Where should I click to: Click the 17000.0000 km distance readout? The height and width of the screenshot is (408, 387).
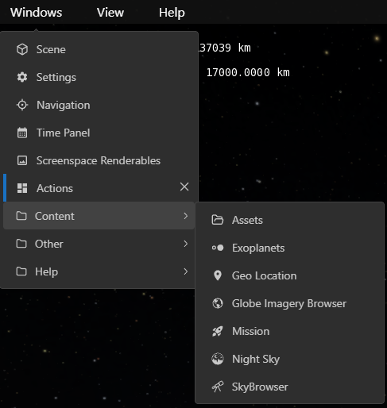click(x=248, y=72)
